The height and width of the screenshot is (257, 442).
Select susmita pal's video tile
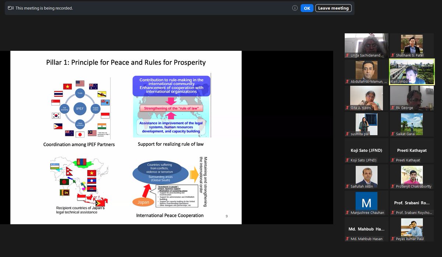366,124
